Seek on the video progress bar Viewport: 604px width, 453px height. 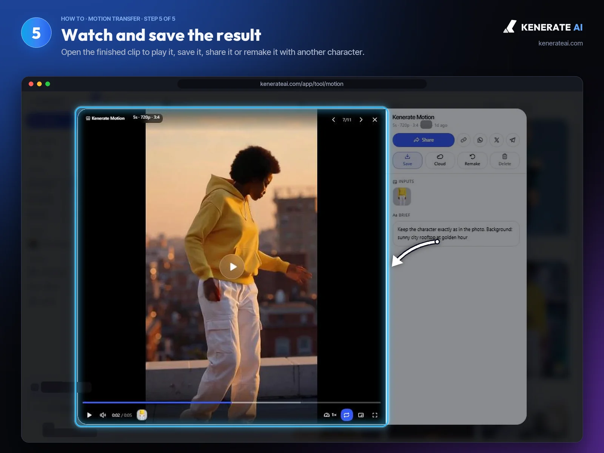pyautogui.click(x=231, y=402)
